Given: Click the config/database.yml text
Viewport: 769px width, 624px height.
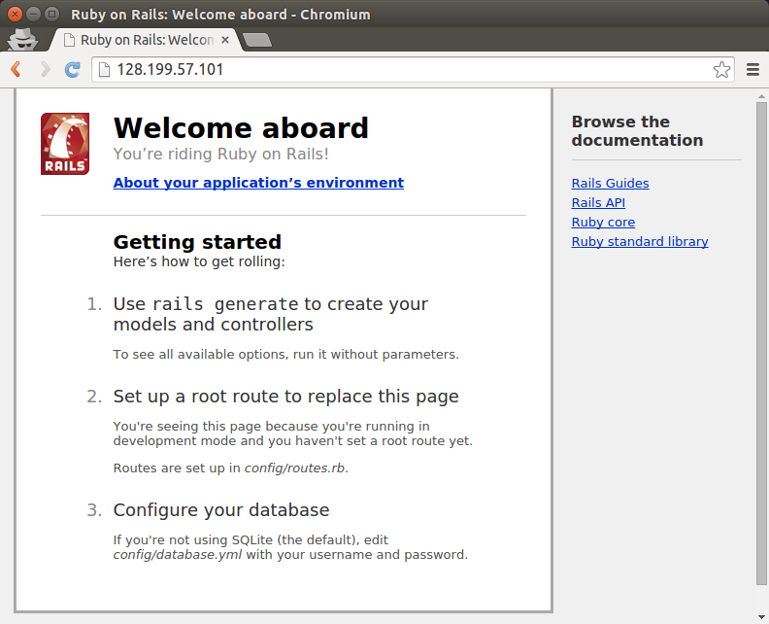Looking at the screenshot, I should [178, 555].
